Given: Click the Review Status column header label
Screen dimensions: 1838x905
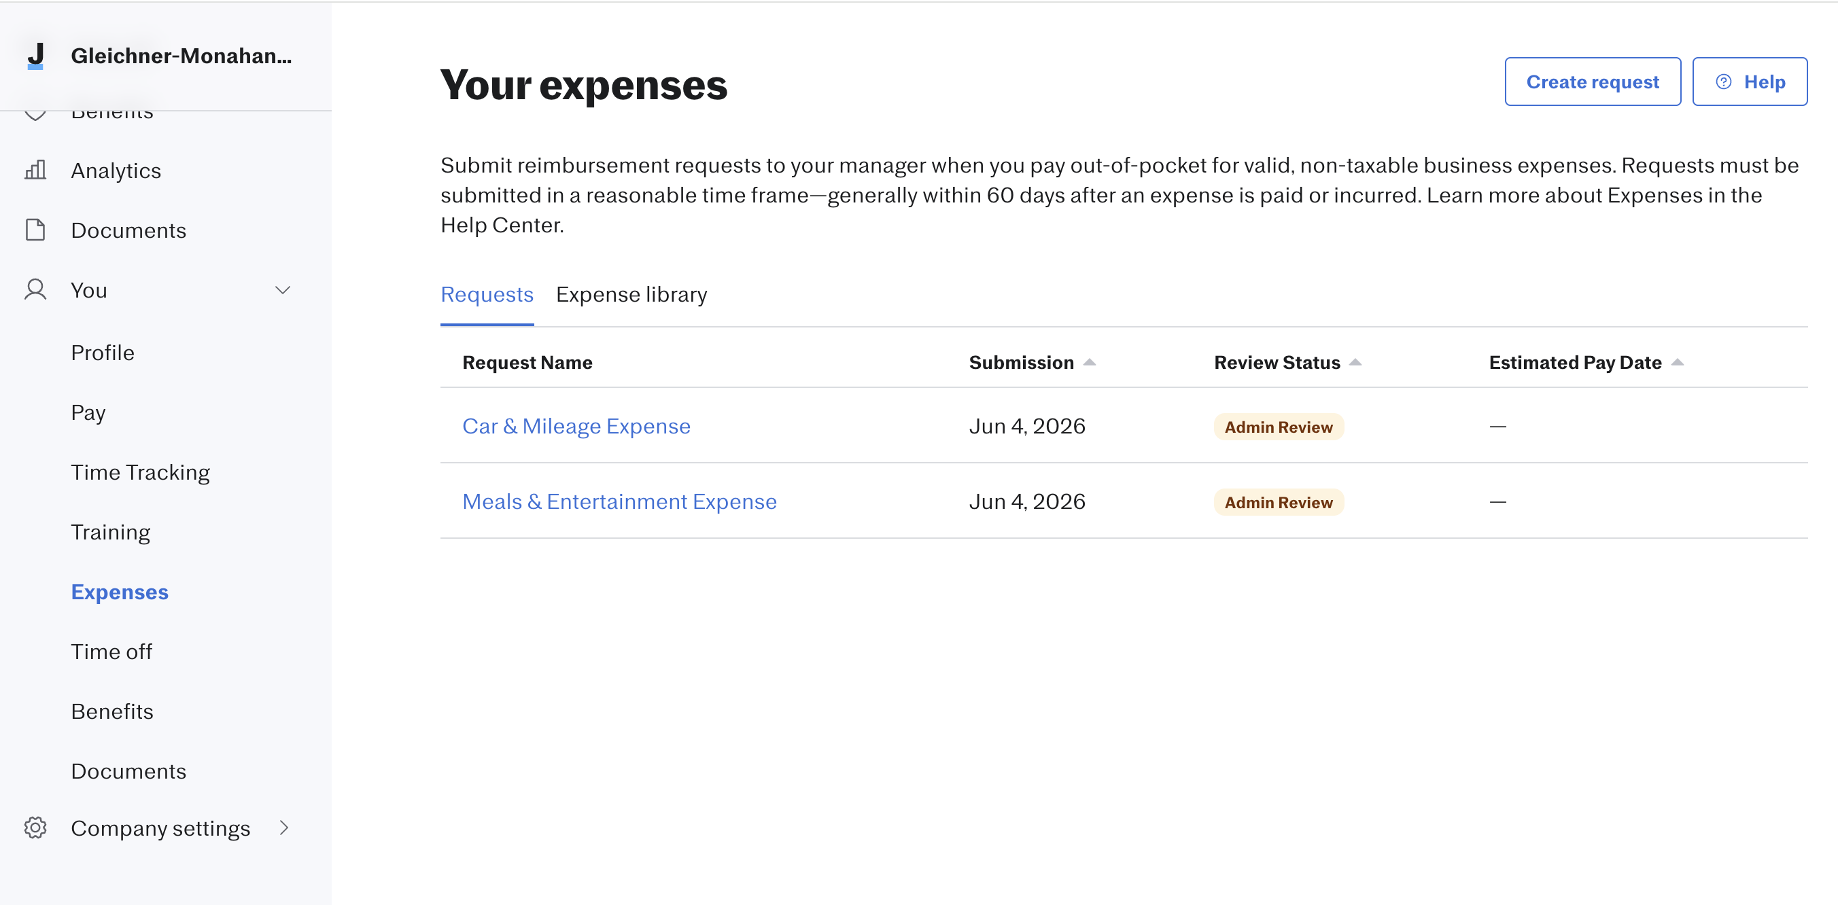Looking at the screenshot, I should coord(1277,362).
